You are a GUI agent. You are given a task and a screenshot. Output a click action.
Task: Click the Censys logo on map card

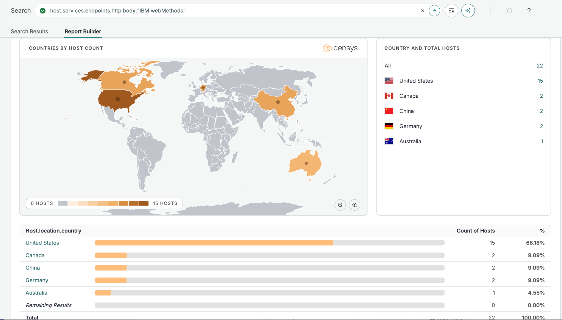(340, 48)
